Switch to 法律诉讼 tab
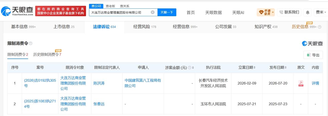This screenshot has height=116, width=328. [x=104, y=27]
